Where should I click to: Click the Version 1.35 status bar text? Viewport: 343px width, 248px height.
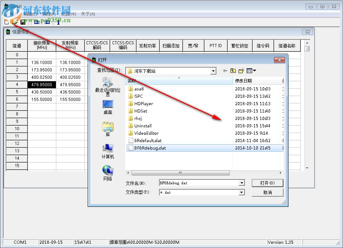click(280, 242)
